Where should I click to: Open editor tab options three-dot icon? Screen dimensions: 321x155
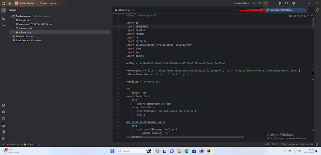click(311, 10)
